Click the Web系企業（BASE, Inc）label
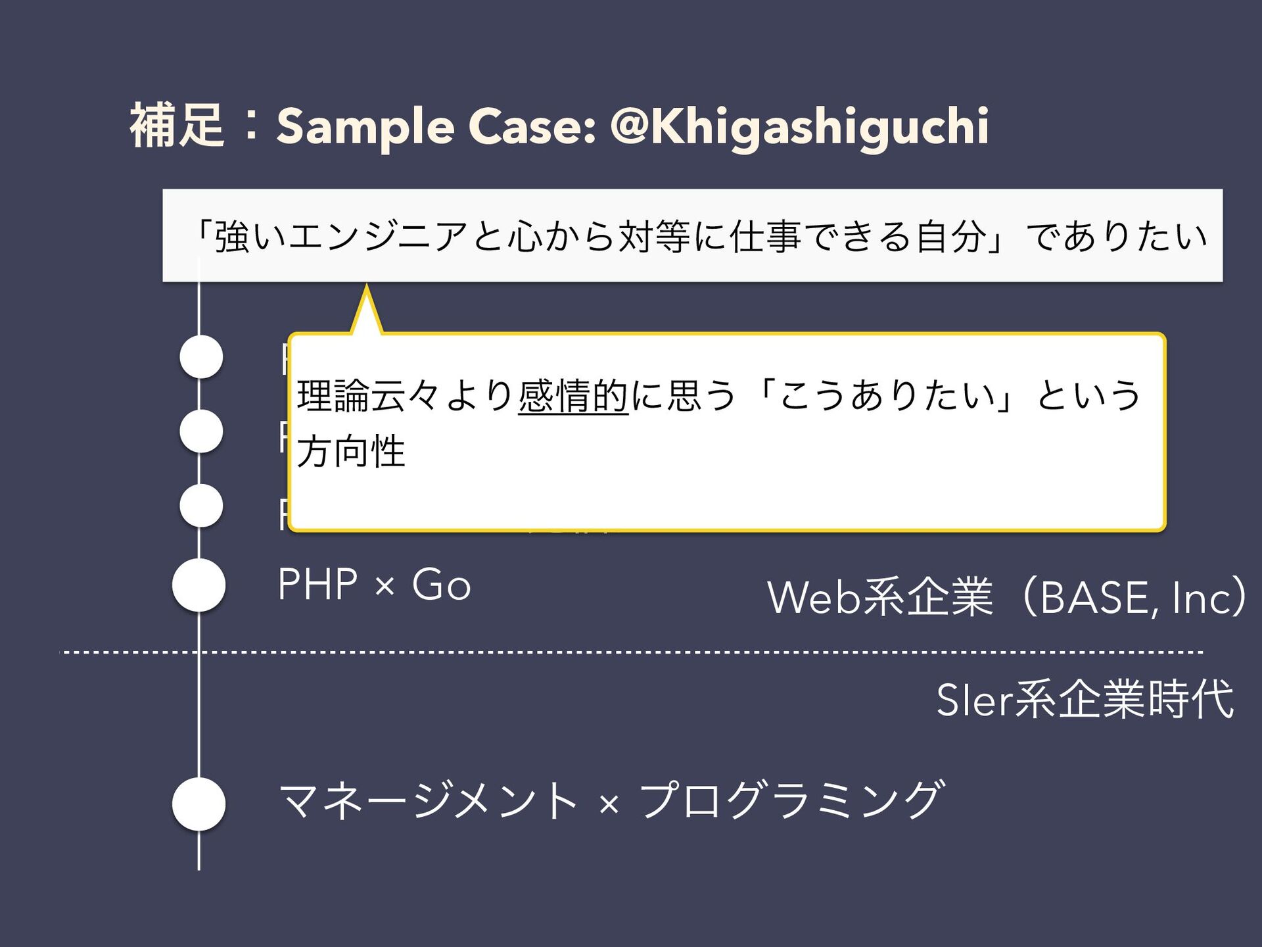 pos(1007,596)
